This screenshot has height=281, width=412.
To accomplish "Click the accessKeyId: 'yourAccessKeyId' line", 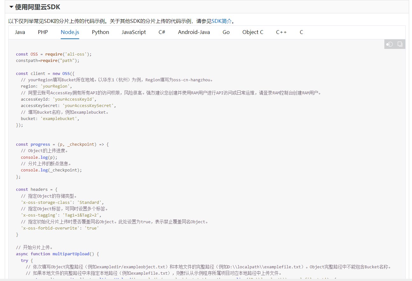I will (58, 99).
